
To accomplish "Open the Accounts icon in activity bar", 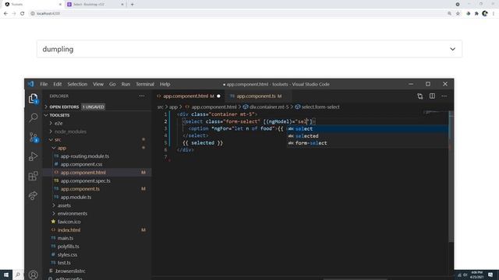I will [x=33, y=275].
